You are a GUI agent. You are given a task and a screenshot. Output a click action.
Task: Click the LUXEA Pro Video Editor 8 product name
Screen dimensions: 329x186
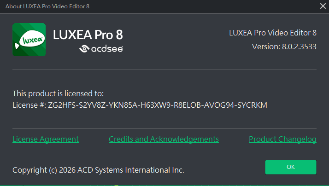[272, 33]
